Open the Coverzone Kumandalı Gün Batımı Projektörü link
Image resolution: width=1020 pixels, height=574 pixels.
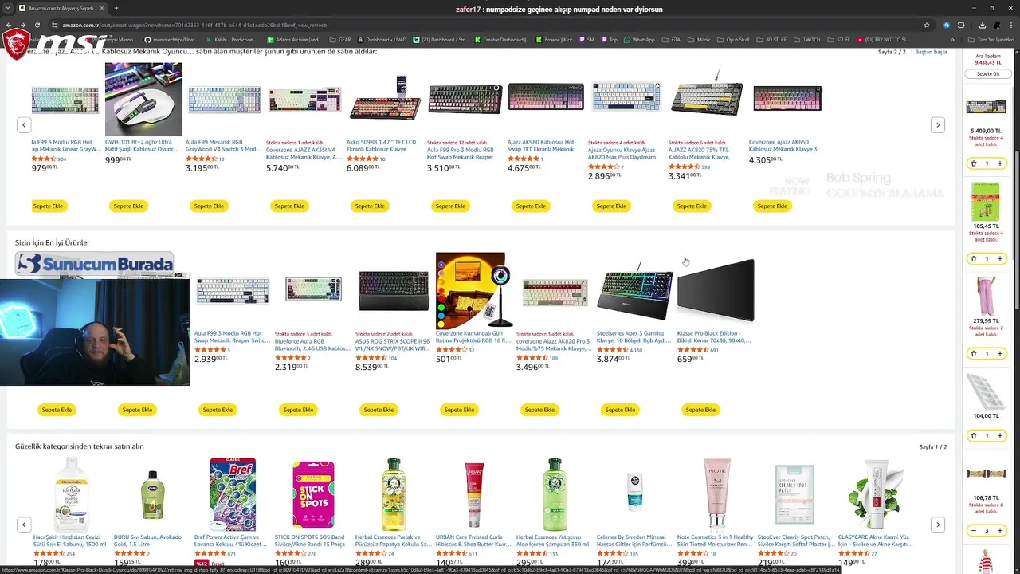[473, 337]
